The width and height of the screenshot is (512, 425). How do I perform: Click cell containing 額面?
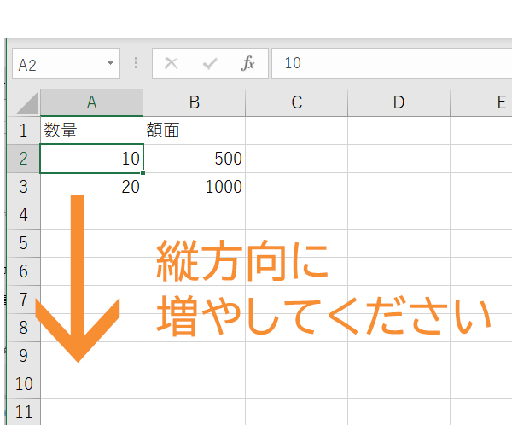tap(195, 131)
